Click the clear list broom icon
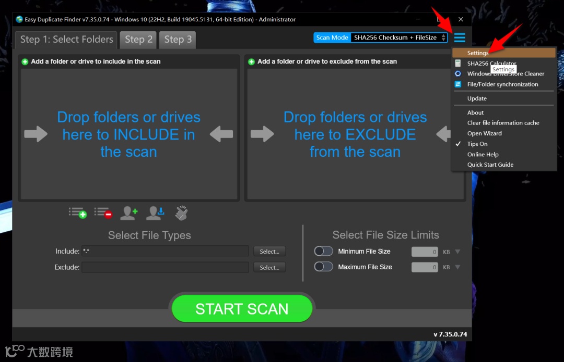The width and height of the screenshot is (564, 362). [181, 213]
